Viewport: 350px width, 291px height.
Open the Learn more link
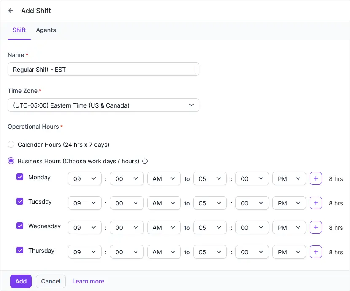pyautogui.click(x=88, y=281)
